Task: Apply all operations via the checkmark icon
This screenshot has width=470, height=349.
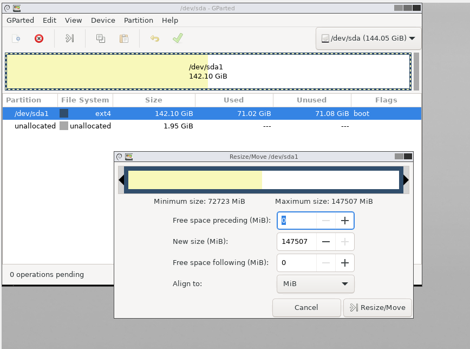Action: pyautogui.click(x=177, y=38)
